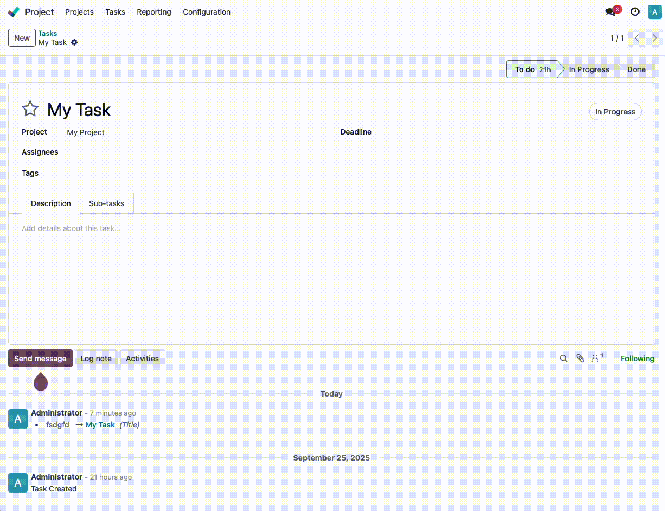Image resolution: width=665 pixels, height=511 pixels.
Task: Click the Administrator user avatar in top bar
Action: point(654,12)
